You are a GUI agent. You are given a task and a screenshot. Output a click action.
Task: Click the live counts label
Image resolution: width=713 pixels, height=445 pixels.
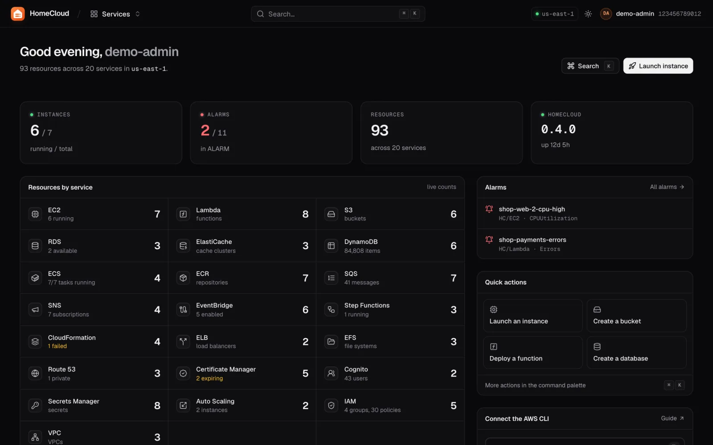[442, 187]
